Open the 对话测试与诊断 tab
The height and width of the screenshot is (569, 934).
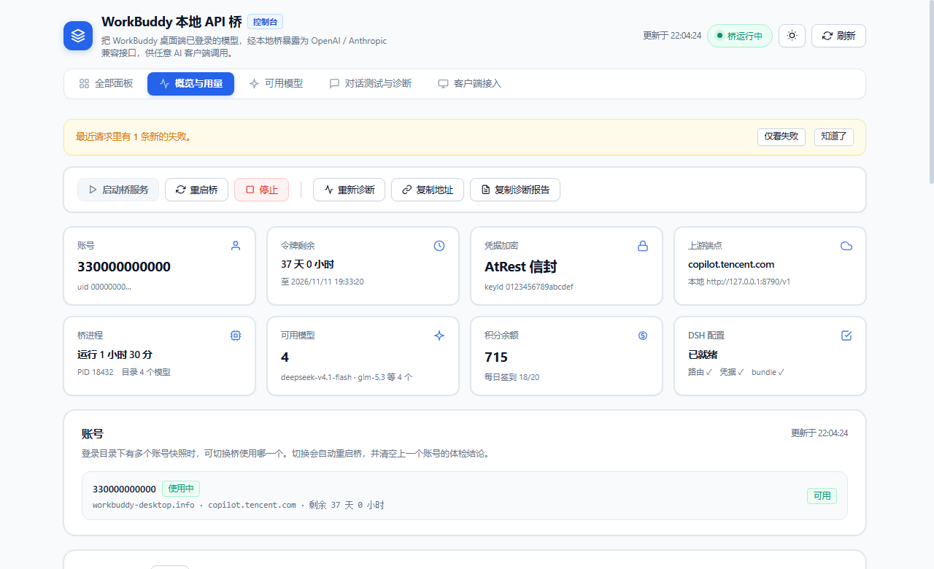370,84
